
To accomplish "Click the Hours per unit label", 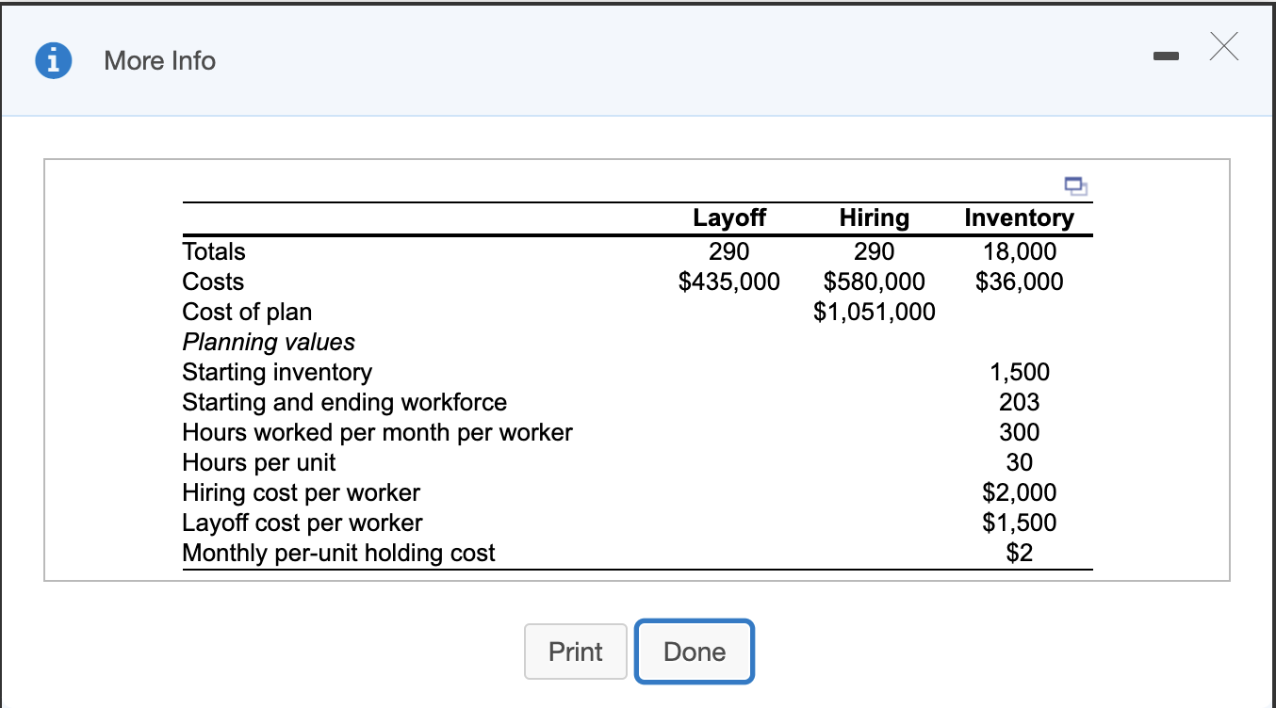I will coord(258,462).
